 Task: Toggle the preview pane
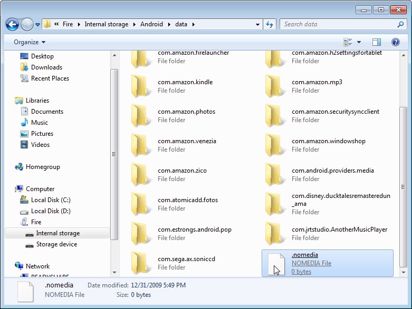click(377, 42)
